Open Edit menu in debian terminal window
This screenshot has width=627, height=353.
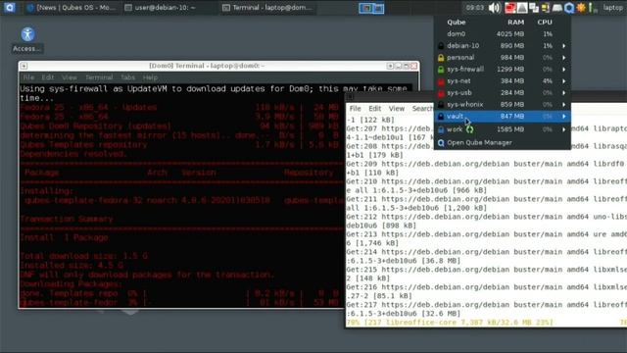coord(374,109)
